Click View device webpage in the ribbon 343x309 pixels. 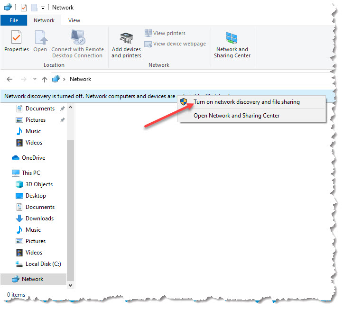click(175, 44)
